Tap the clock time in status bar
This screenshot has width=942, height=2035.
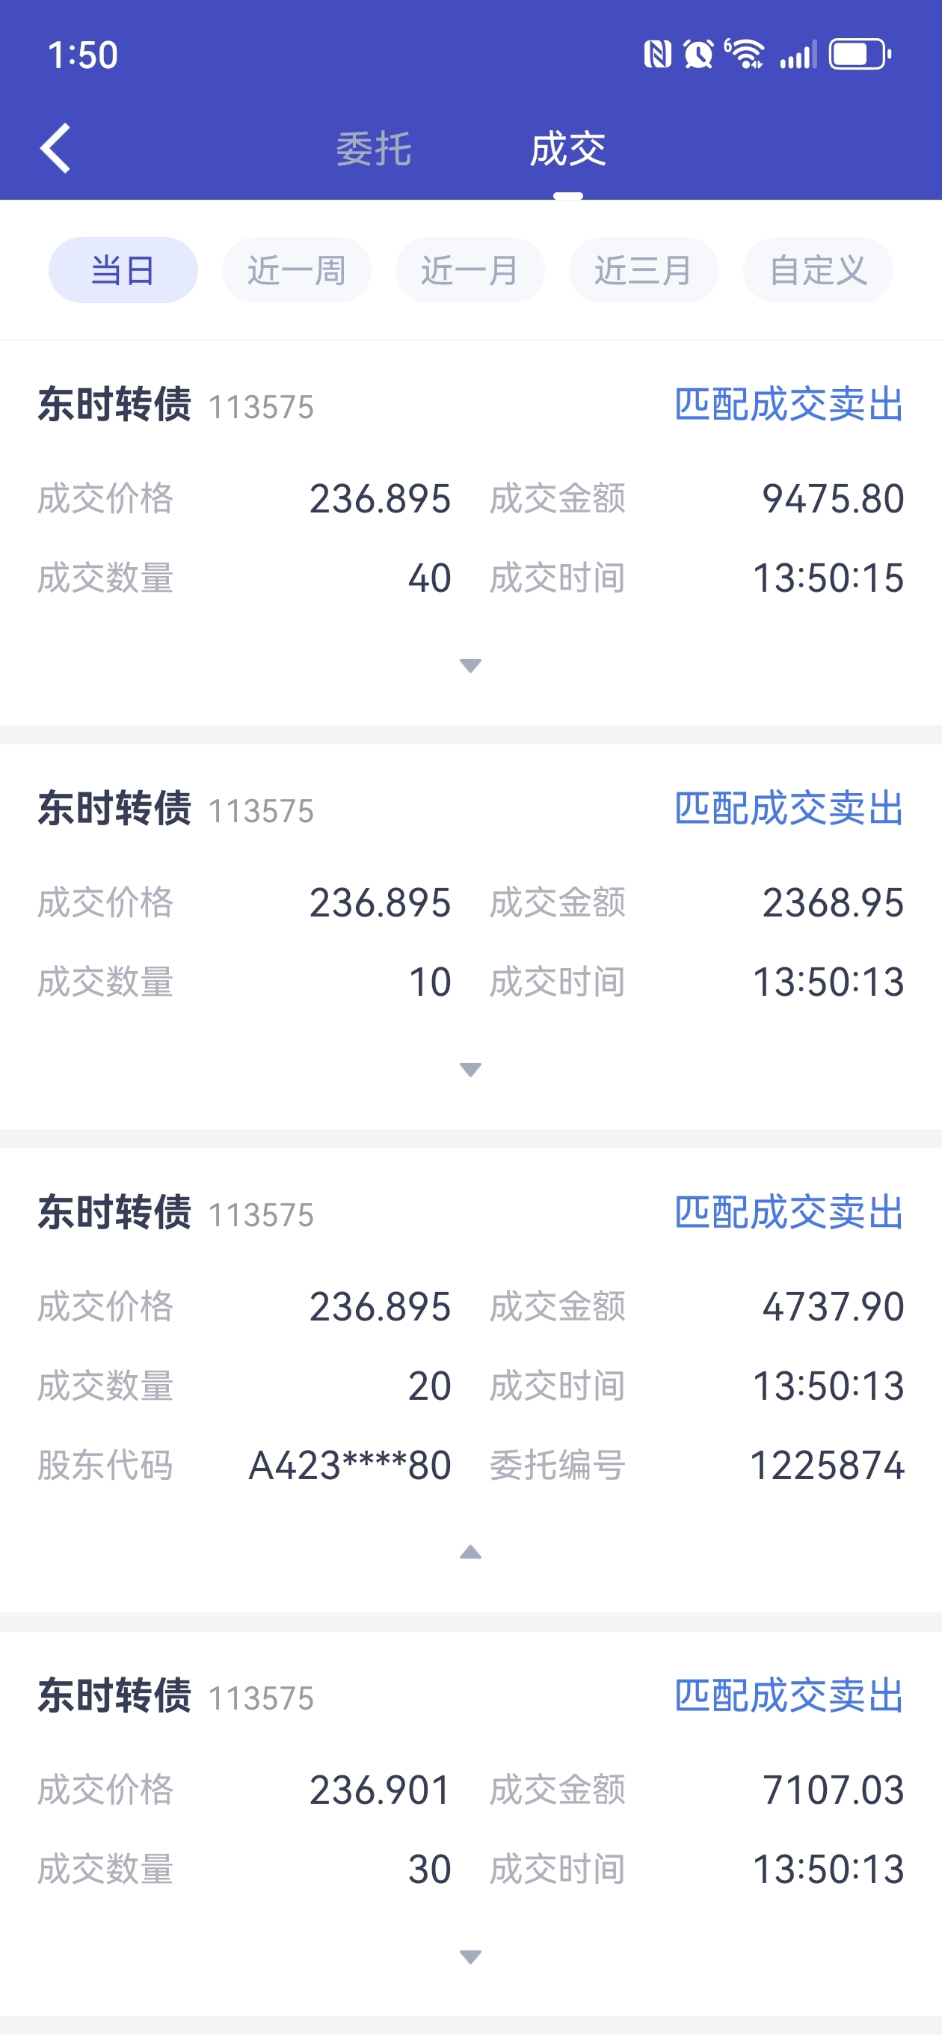[x=83, y=55]
